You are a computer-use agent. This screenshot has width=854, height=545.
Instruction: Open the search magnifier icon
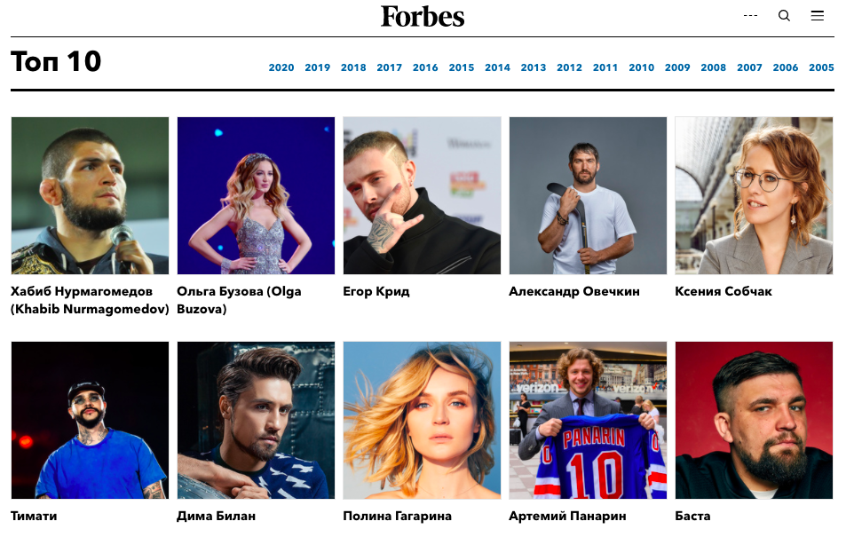[x=784, y=16]
